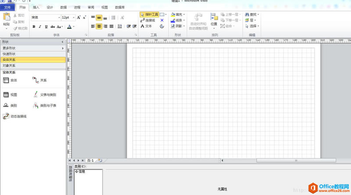Screen dimensions: 351x195
Task: Switch to the Insert (插入) tab
Action: 36,7
